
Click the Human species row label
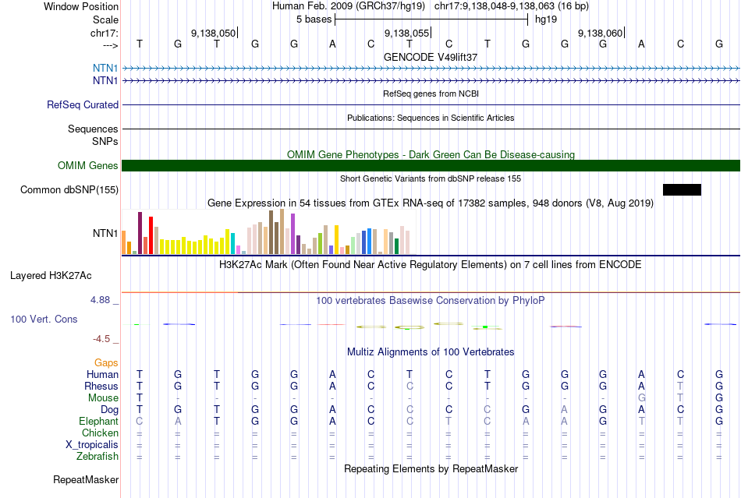tap(102, 374)
